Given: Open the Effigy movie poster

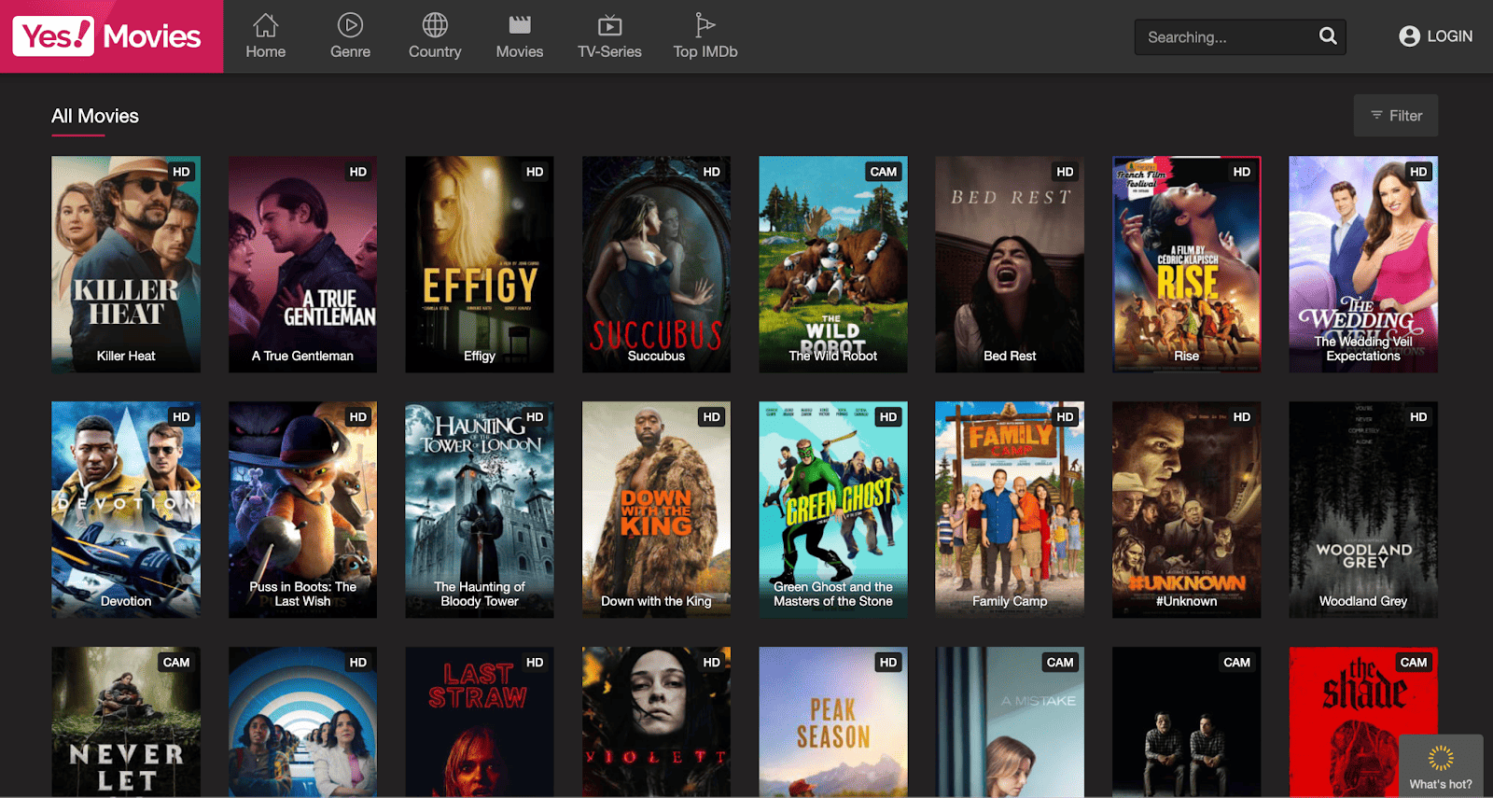Looking at the screenshot, I should (480, 264).
